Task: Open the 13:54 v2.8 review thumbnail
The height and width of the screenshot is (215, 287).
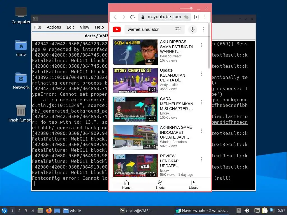Action: coord(135,165)
